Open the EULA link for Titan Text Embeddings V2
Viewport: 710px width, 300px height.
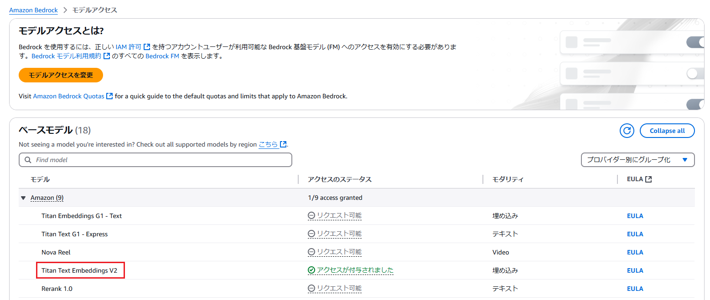(635, 270)
